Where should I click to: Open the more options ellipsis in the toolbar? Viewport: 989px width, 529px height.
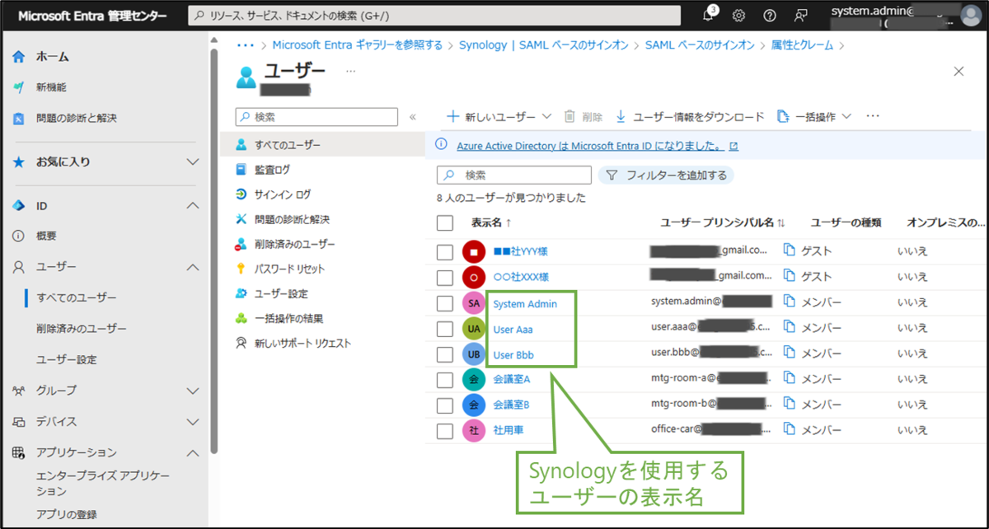tap(874, 116)
